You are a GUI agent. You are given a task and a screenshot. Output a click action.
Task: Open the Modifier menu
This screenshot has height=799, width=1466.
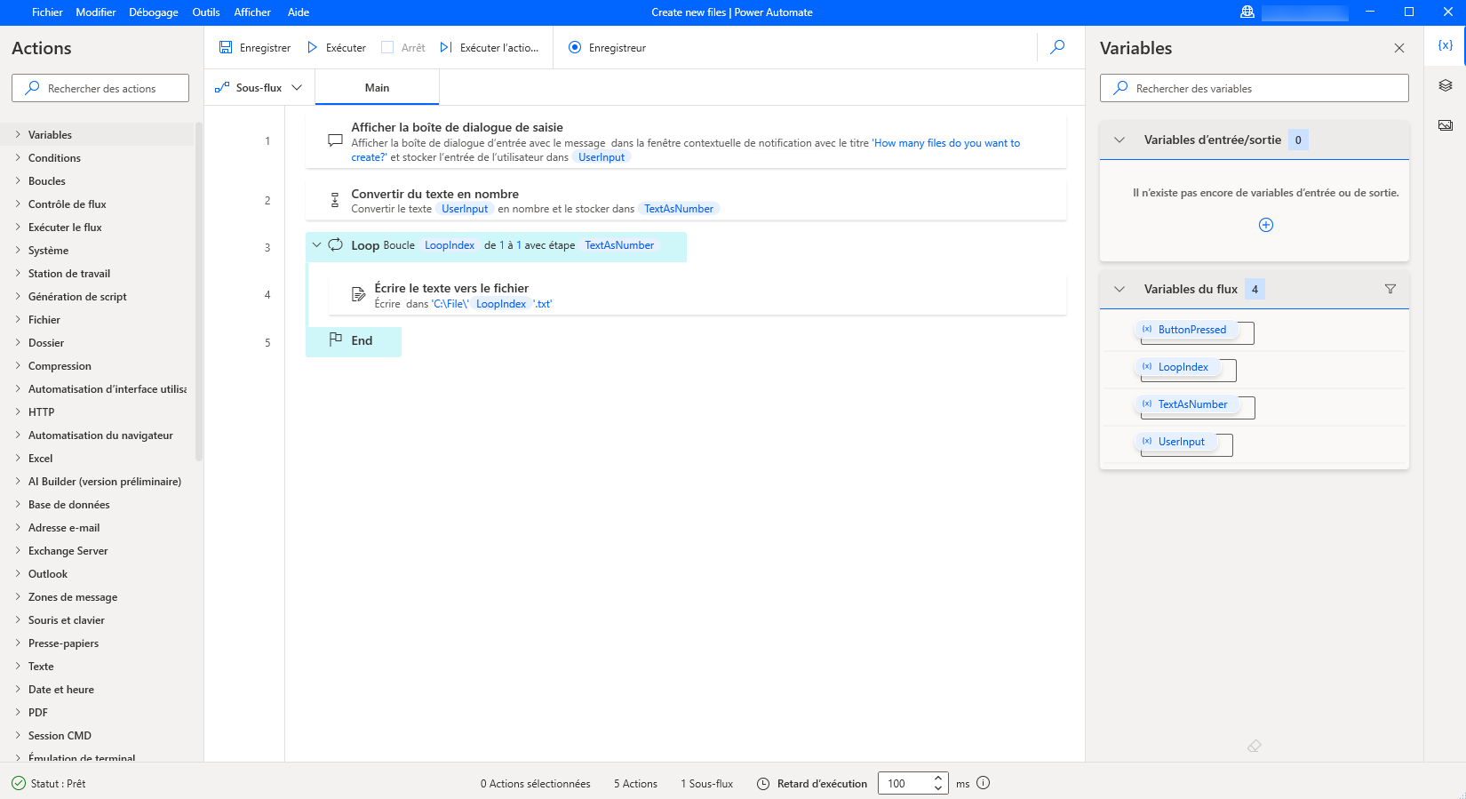(96, 12)
